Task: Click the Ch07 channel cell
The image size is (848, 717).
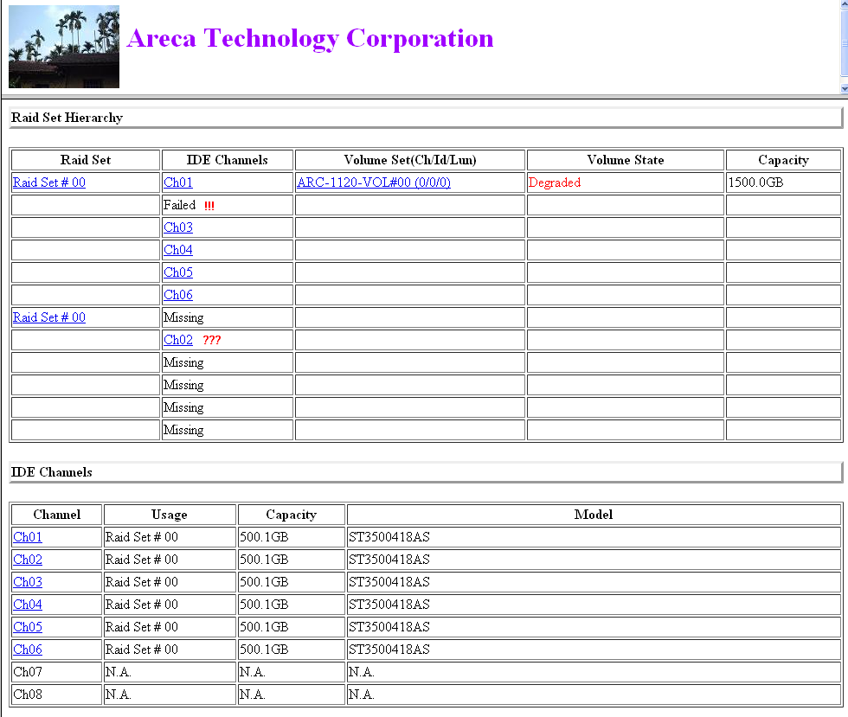Action: [x=57, y=672]
